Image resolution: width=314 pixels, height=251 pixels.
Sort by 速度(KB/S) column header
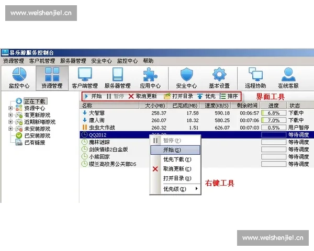point(216,106)
